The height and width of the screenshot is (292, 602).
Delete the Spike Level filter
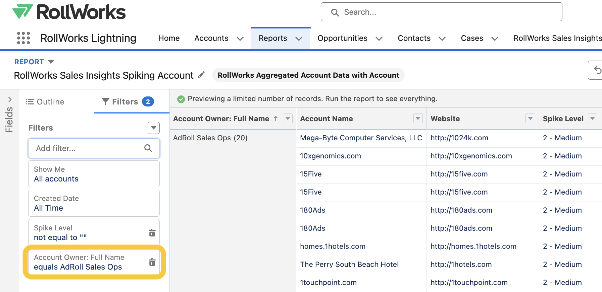pos(152,232)
